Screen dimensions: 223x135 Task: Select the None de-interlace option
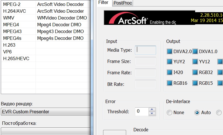(170, 113)
